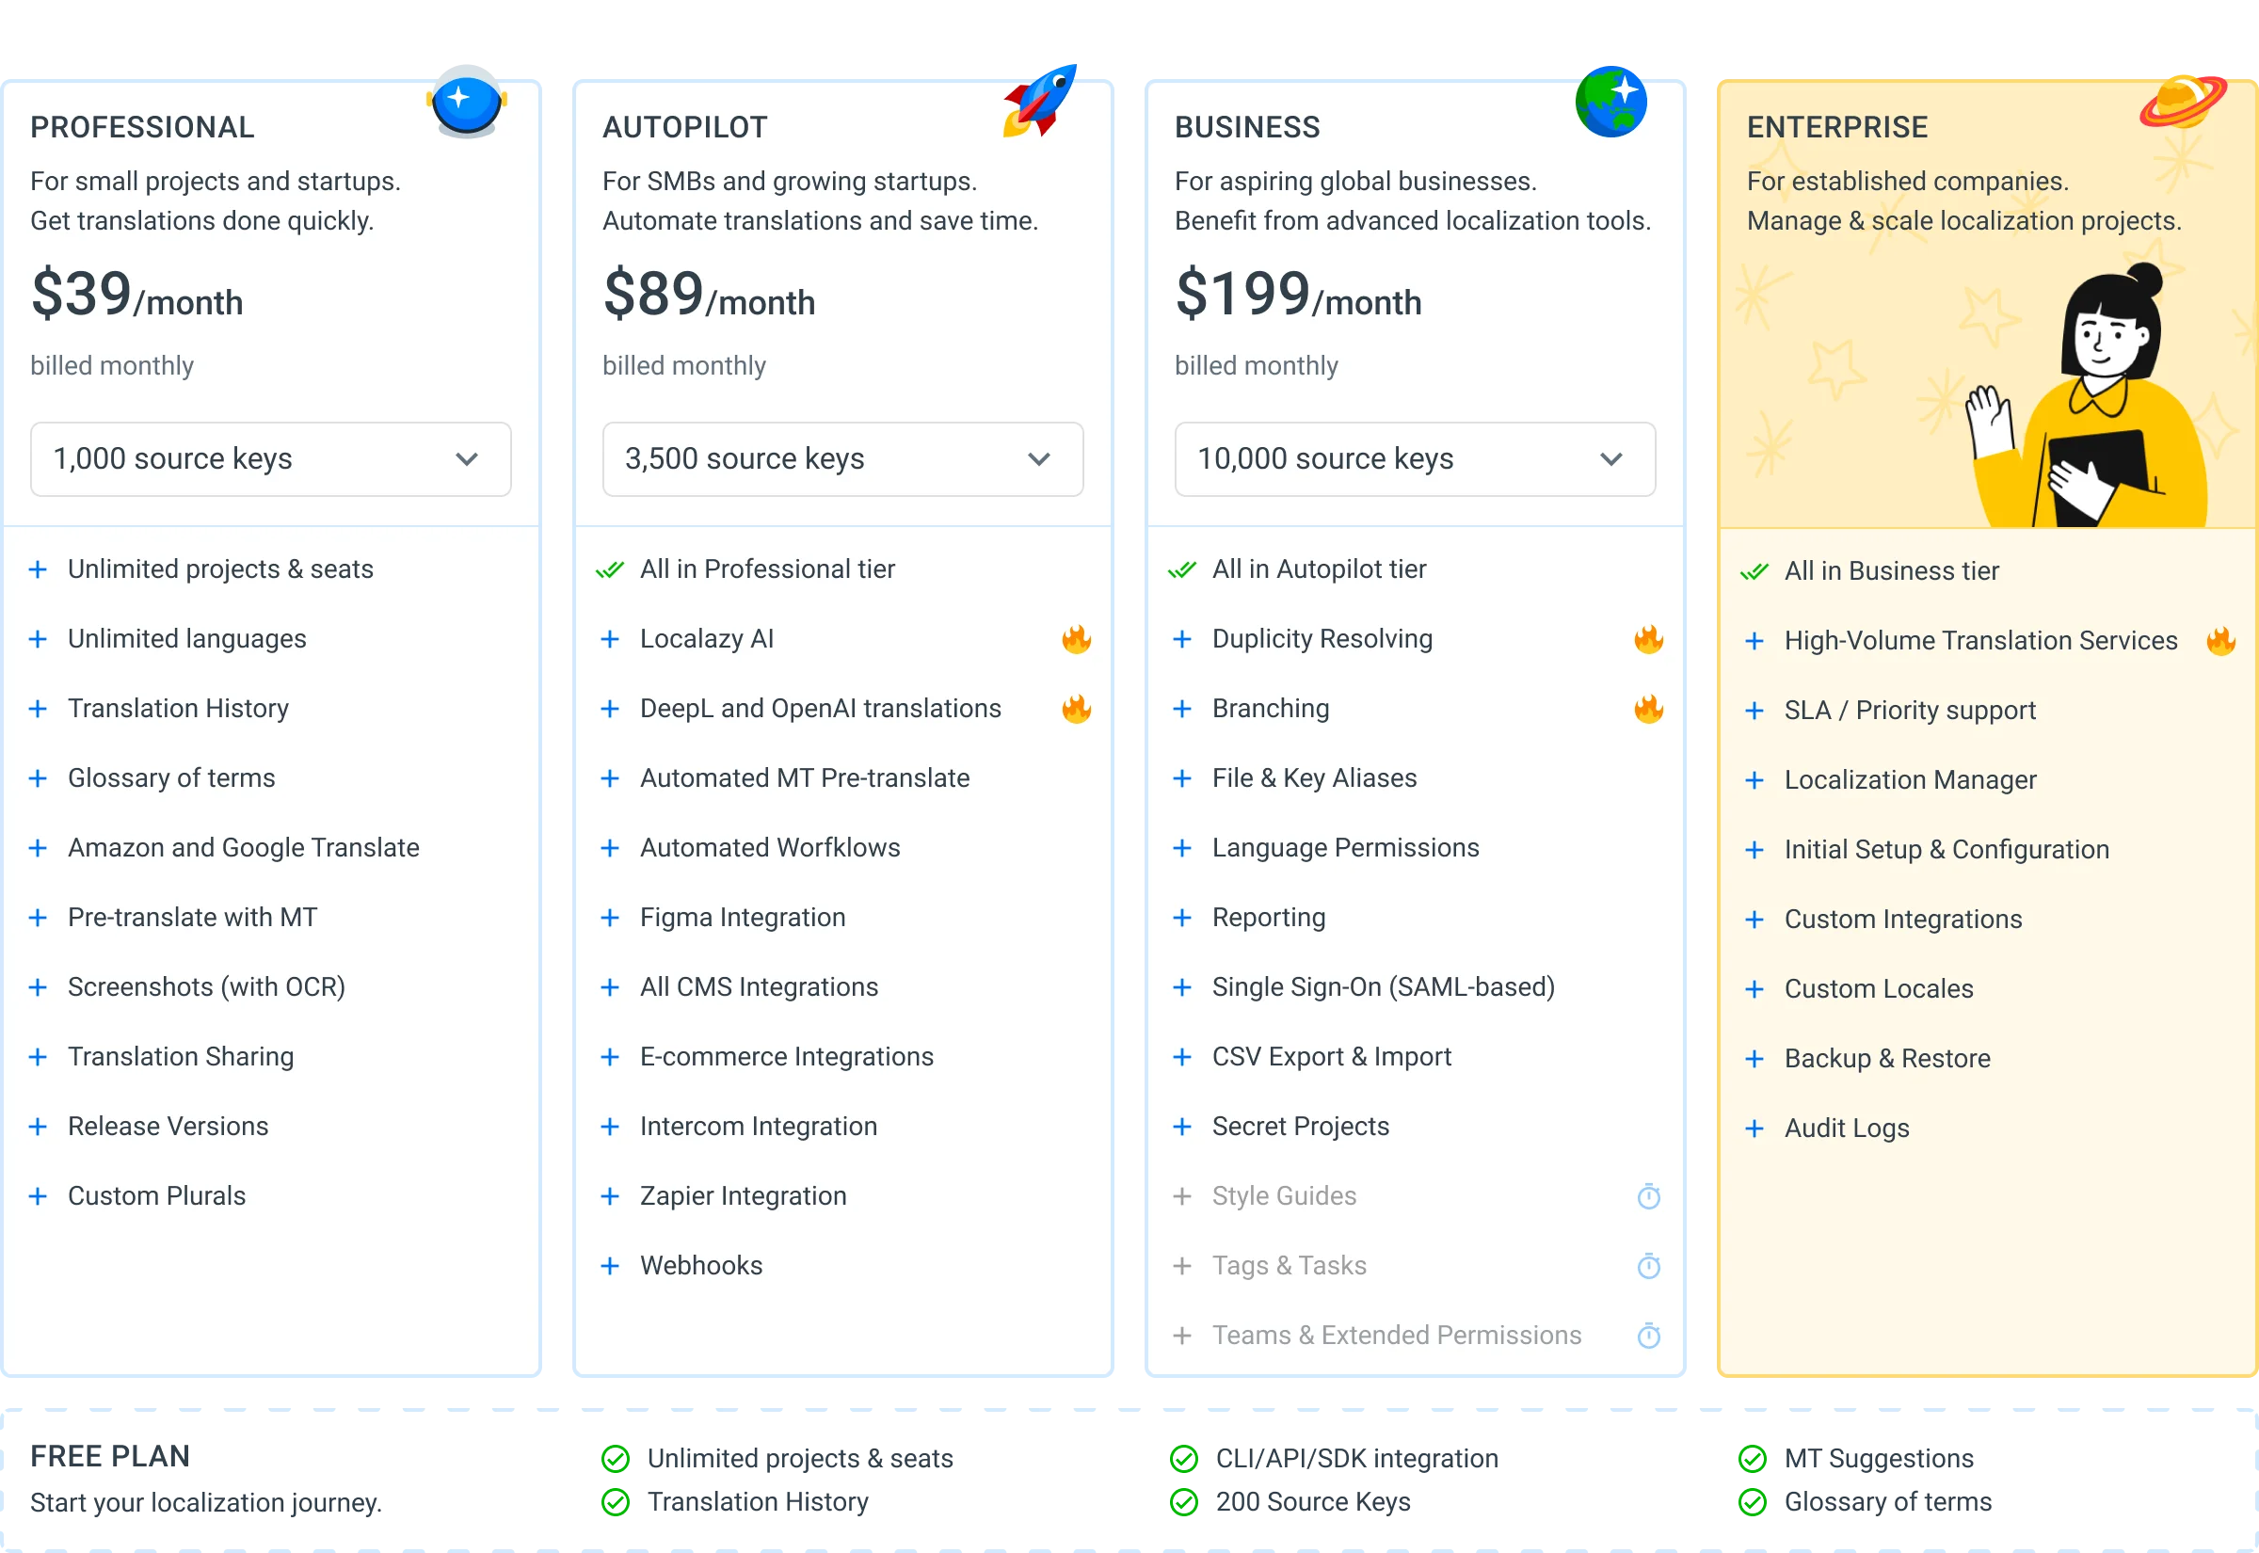2259x1553 pixels.
Task: Select the Single Sign-On (SAML-based) feature
Action: point(1383,987)
